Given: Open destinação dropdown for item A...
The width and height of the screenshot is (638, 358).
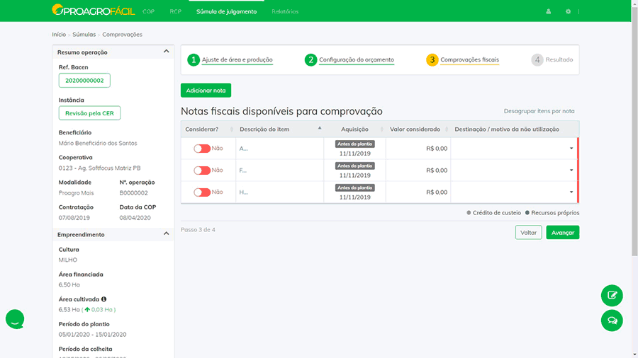Looking at the screenshot, I should (x=515, y=148).
